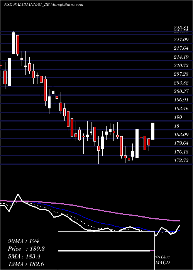
Task: Click the 50MA : 194 readout
Action: pos(24,241)
